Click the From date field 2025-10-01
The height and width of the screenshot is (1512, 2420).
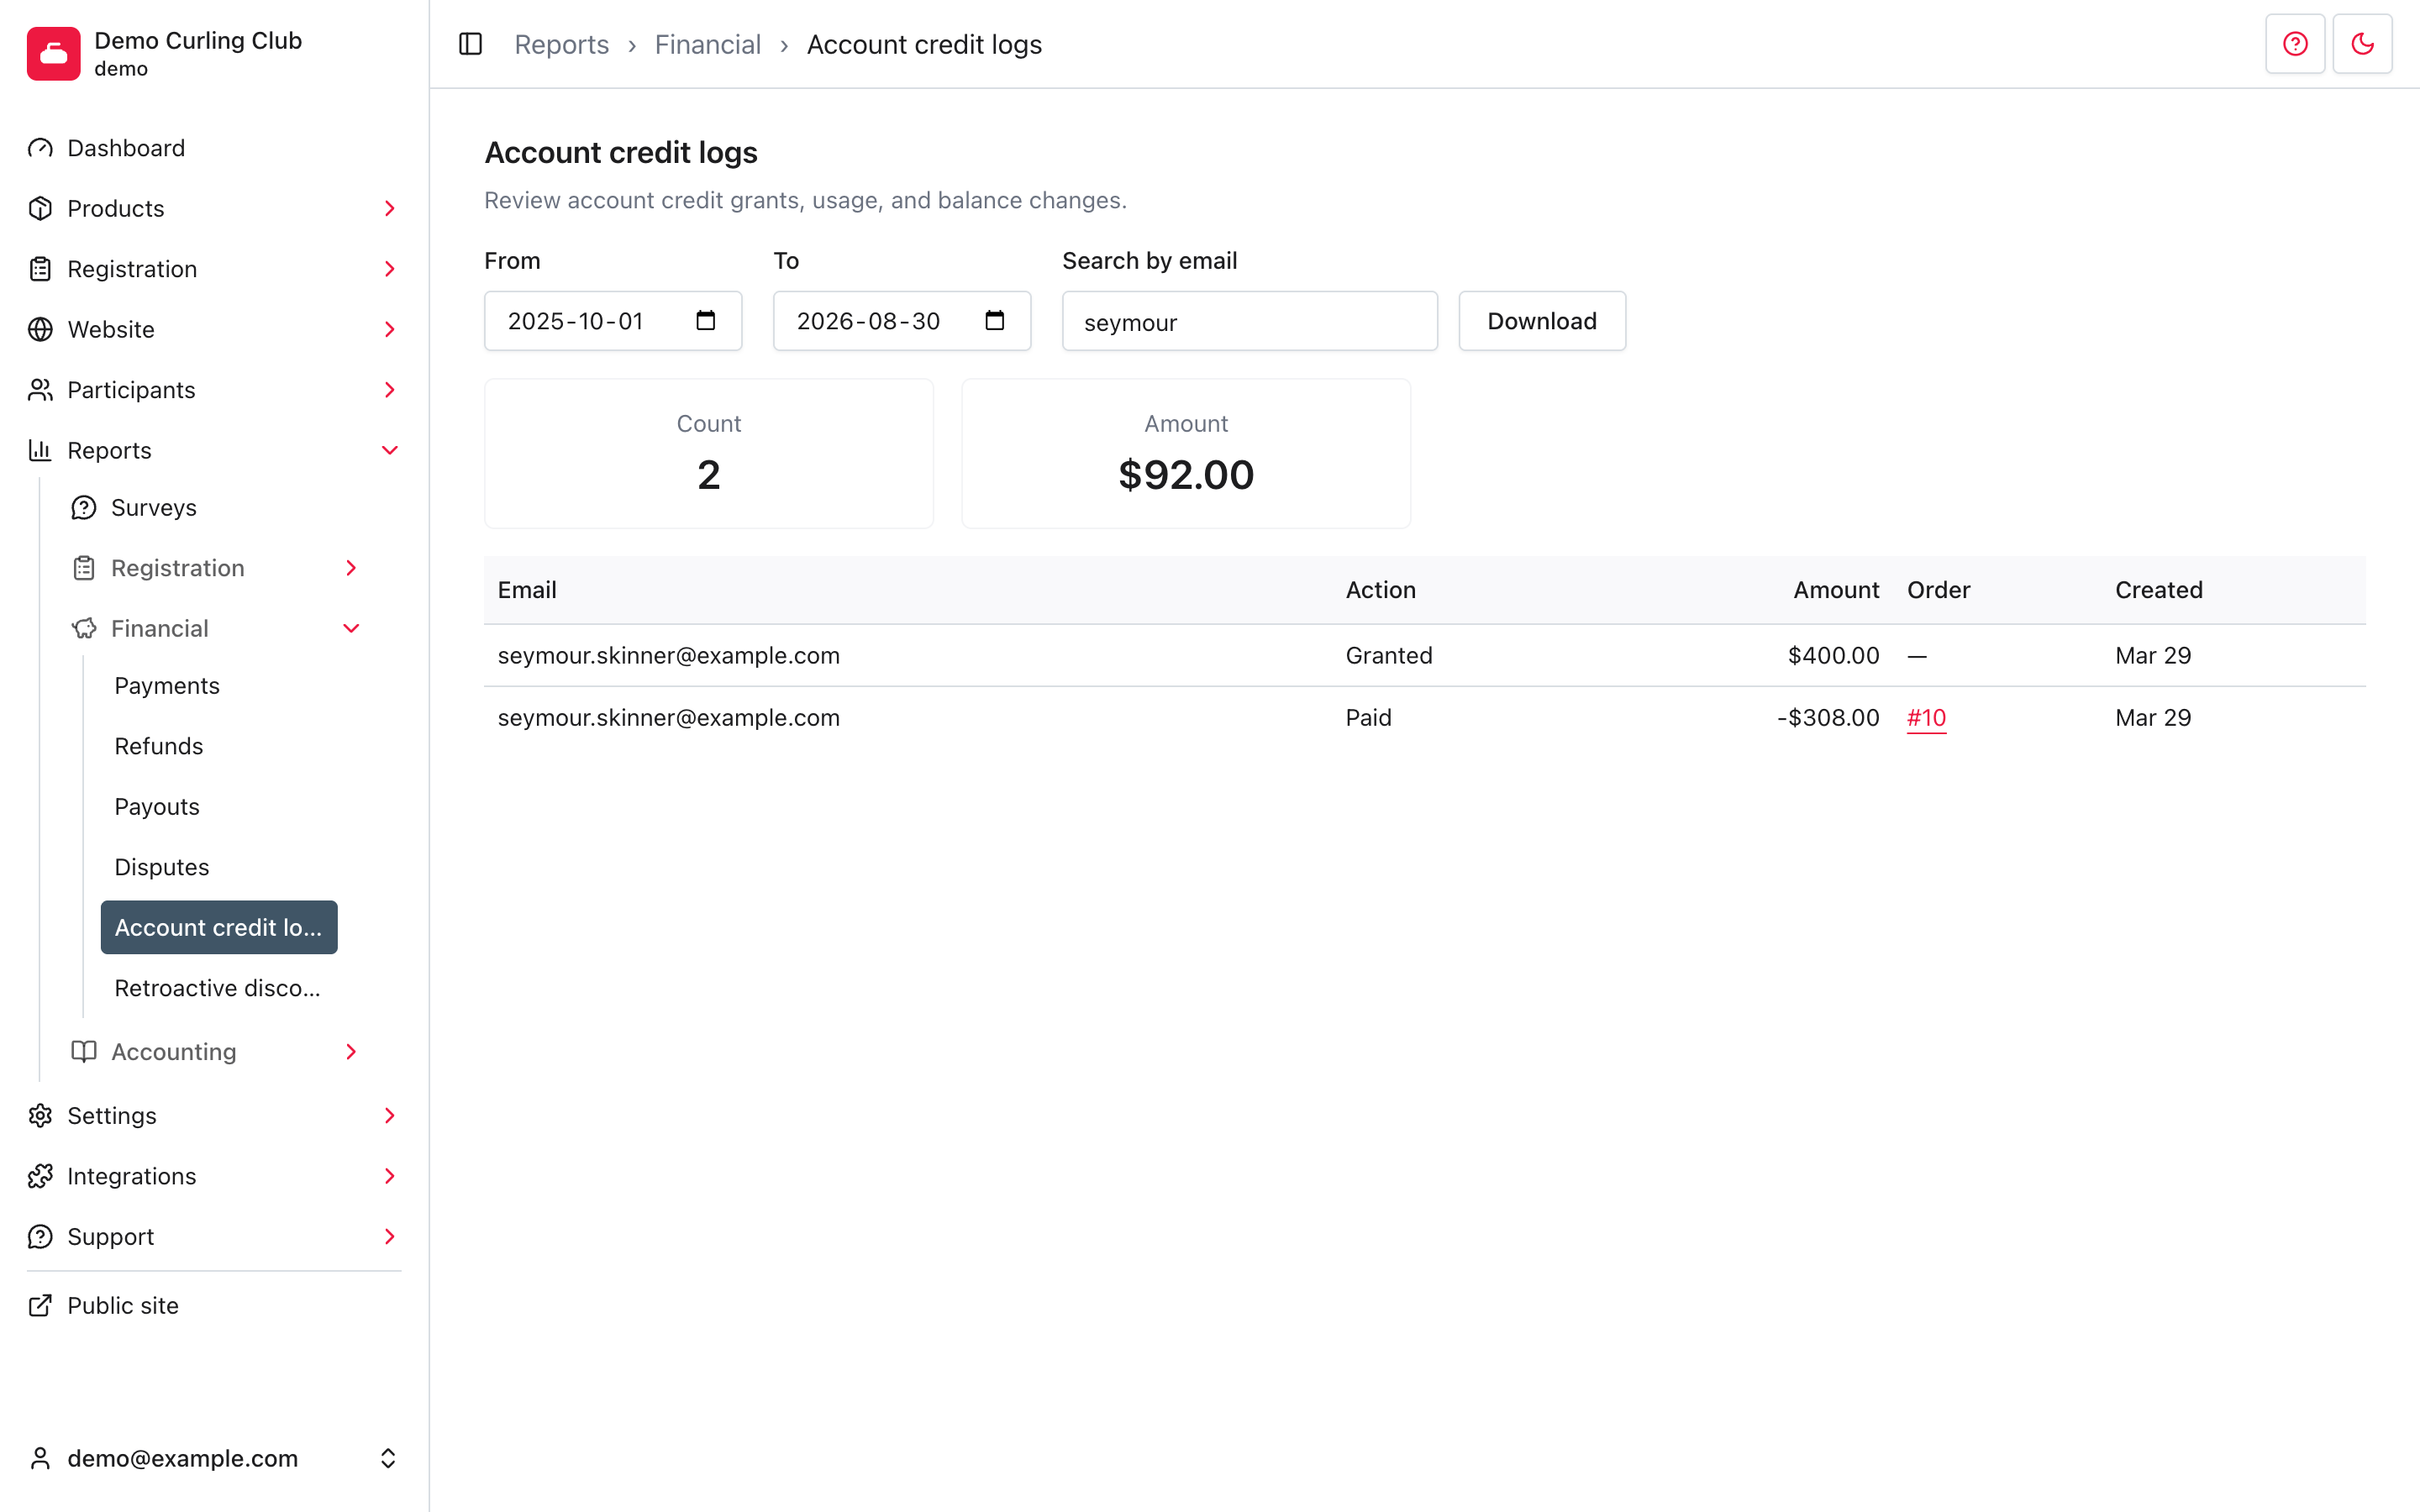(x=613, y=321)
